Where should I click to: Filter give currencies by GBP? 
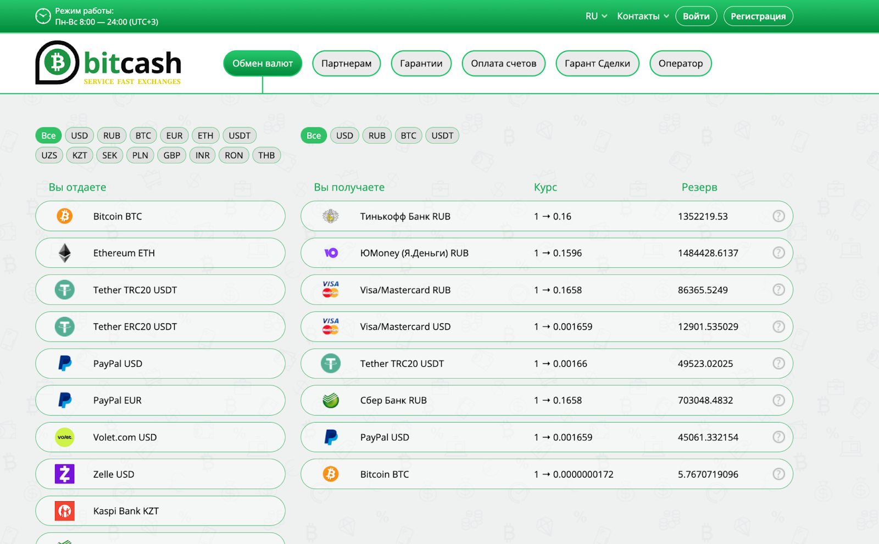[x=172, y=155]
